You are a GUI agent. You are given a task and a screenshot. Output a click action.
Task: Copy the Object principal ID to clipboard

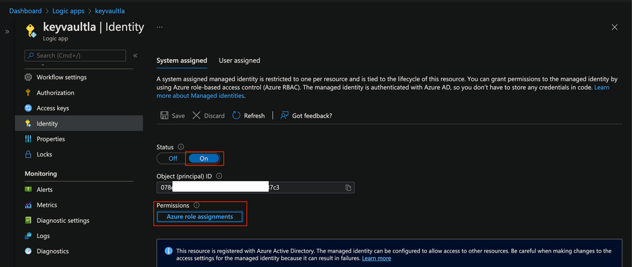tap(348, 188)
